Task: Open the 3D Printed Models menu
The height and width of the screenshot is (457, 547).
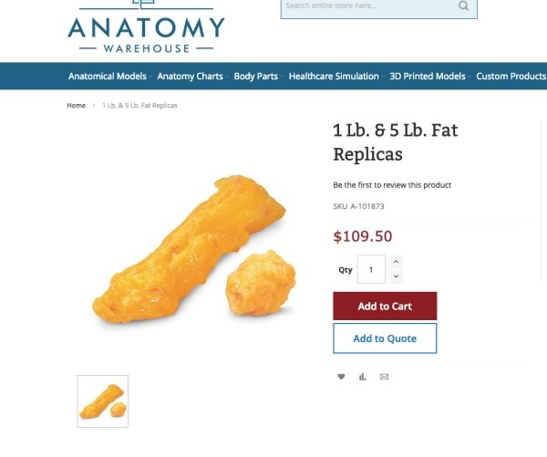Action: (428, 76)
